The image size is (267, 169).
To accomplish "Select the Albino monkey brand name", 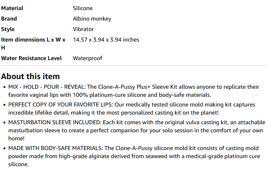I will (x=92, y=19).
